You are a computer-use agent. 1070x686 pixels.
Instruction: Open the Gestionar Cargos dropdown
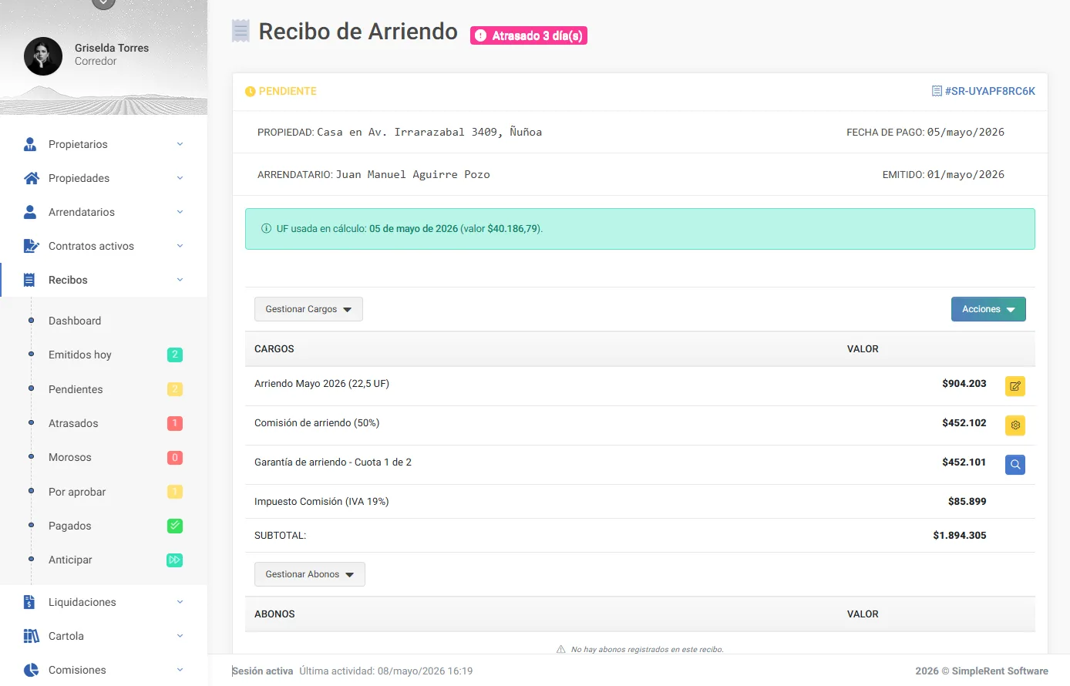pos(308,309)
